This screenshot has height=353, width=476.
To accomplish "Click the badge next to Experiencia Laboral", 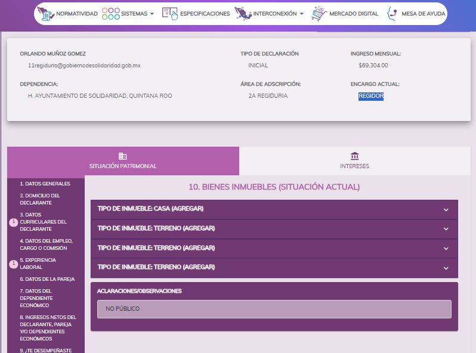I will coord(14,264).
